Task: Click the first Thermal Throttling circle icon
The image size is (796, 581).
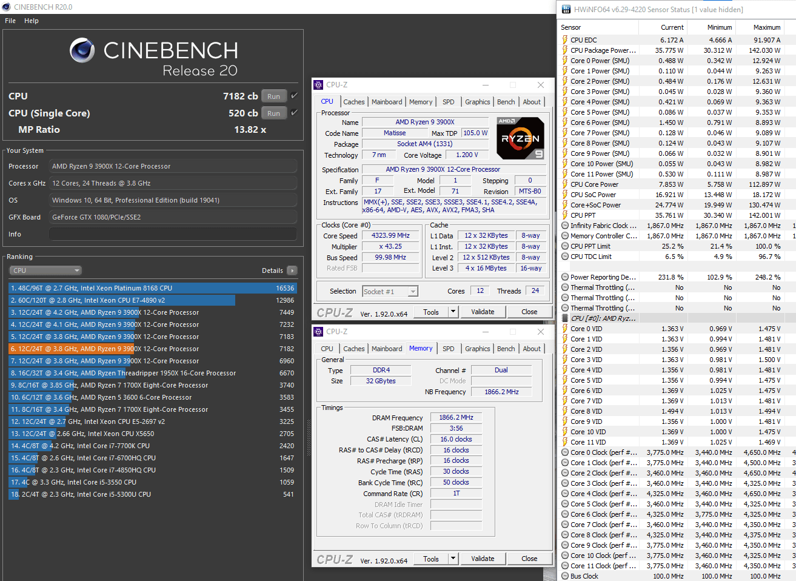Action: 565,287
